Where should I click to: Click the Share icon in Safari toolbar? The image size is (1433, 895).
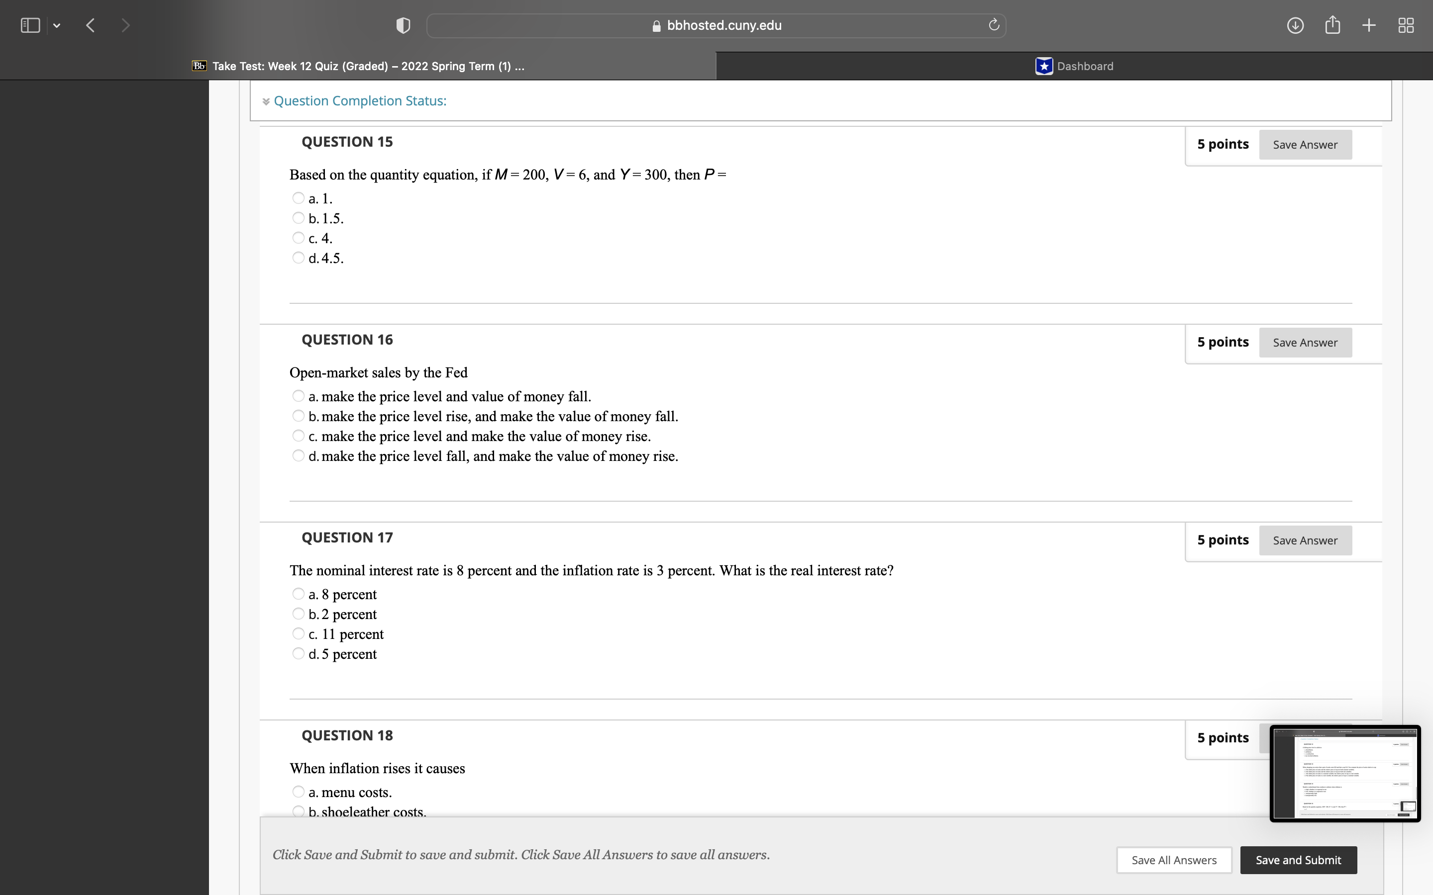(1332, 25)
